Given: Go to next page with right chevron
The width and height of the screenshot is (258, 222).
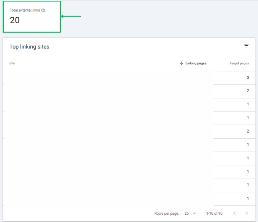Looking at the screenshot, I should tap(246, 213).
